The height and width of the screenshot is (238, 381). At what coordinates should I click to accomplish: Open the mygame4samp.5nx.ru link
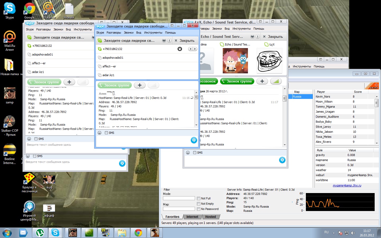coord(347,185)
